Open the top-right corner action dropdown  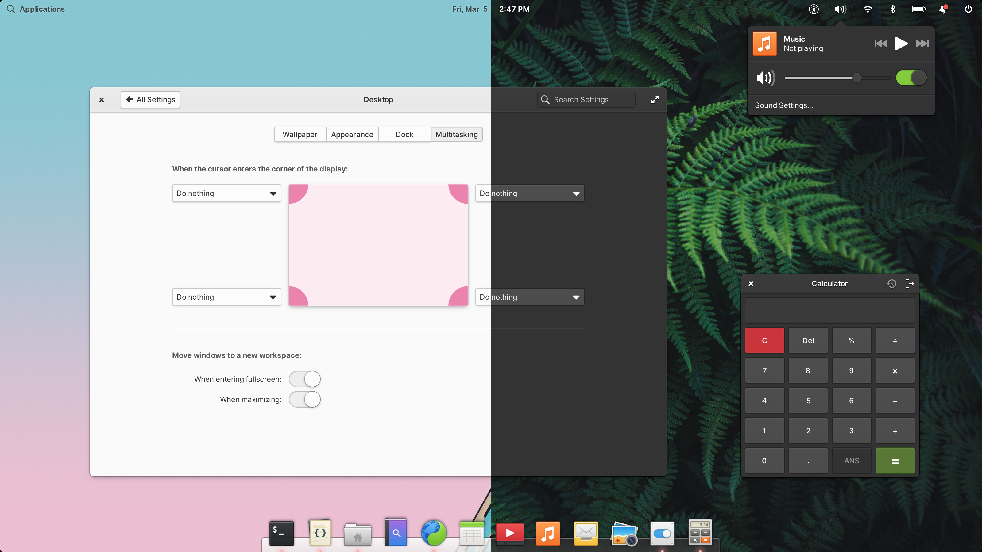(x=529, y=193)
